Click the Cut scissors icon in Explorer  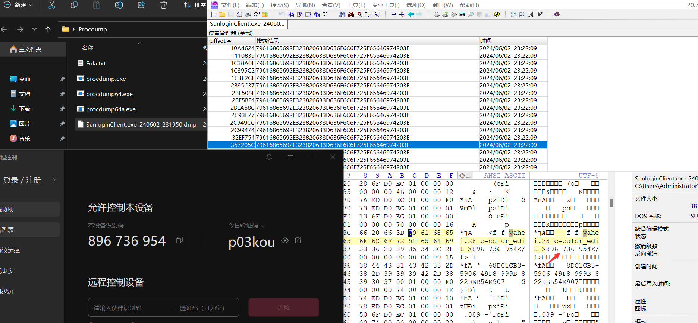52,5
